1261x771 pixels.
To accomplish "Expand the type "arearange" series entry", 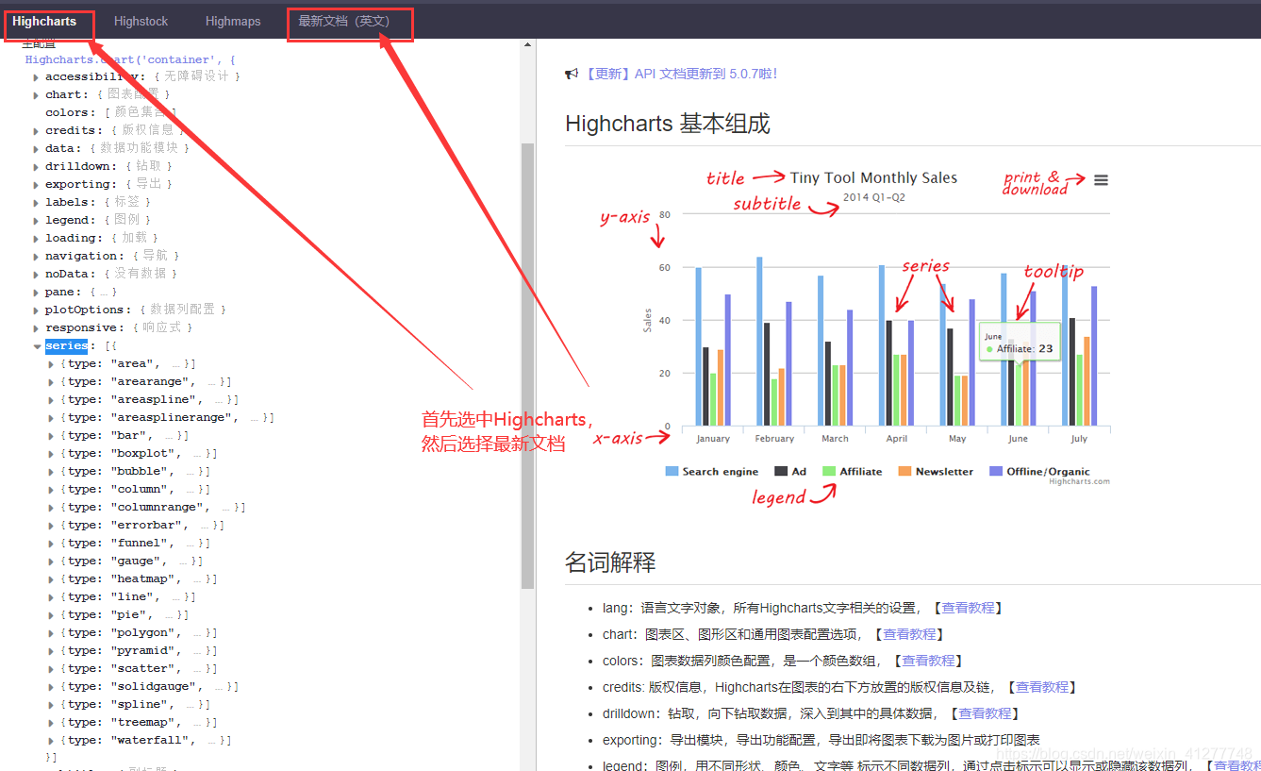I will 51,382.
